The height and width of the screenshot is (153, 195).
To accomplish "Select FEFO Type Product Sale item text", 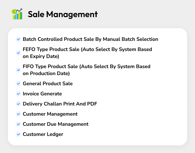I will (87, 53).
